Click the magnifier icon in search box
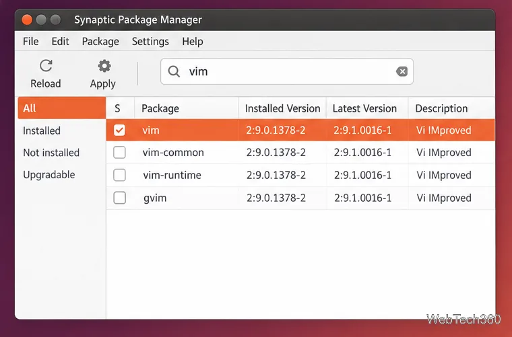Viewport: 512px width, 337px height. pos(174,71)
